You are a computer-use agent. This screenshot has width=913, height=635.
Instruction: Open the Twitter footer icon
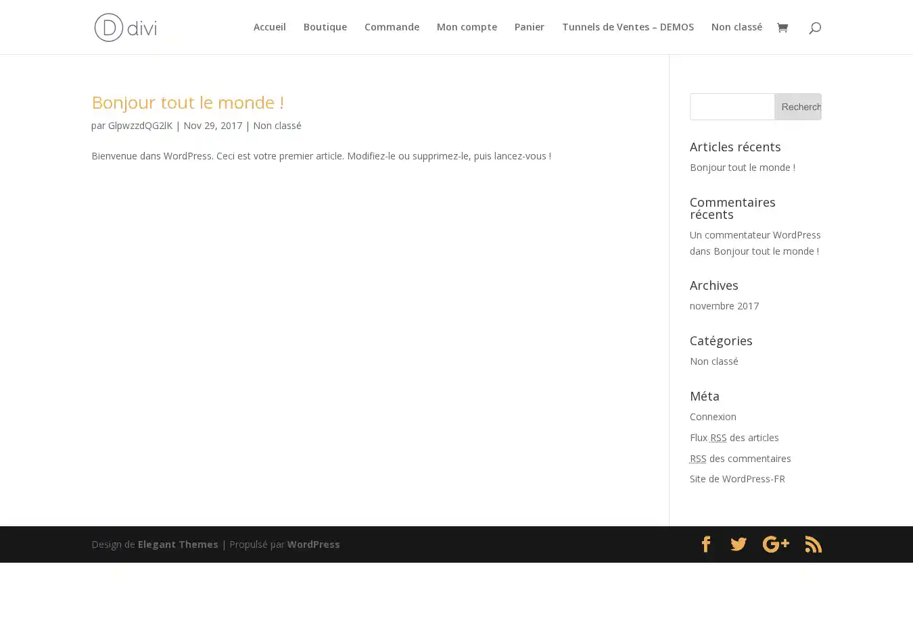click(739, 544)
